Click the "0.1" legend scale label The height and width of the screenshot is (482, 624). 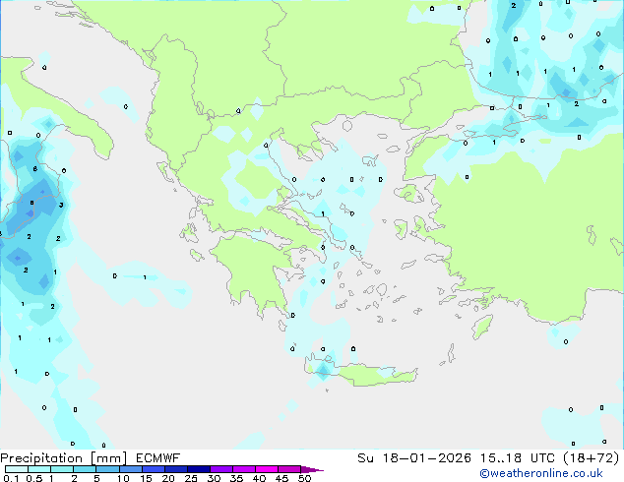pos(11,478)
